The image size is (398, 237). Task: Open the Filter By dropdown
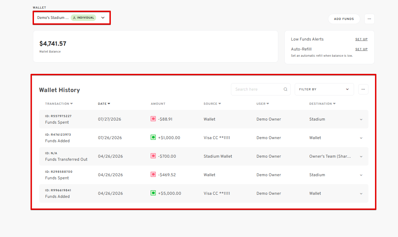pyautogui.click(x=324, y=89)
